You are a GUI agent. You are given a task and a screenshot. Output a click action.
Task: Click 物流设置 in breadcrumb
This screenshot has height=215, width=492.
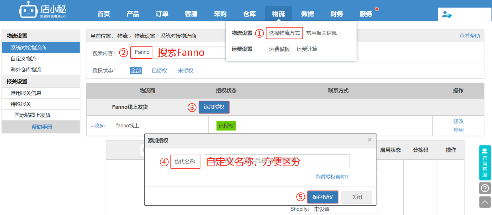pos(145,36)
